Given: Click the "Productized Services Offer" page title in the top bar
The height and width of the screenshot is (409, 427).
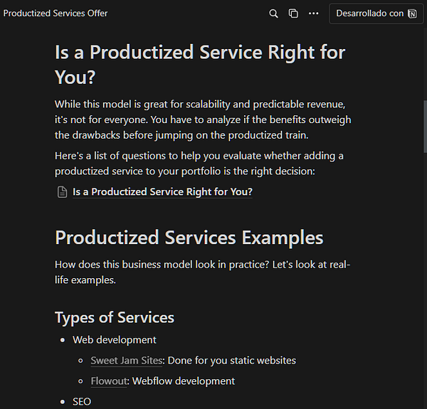Looking at the screenshot, I should [56, 14].
